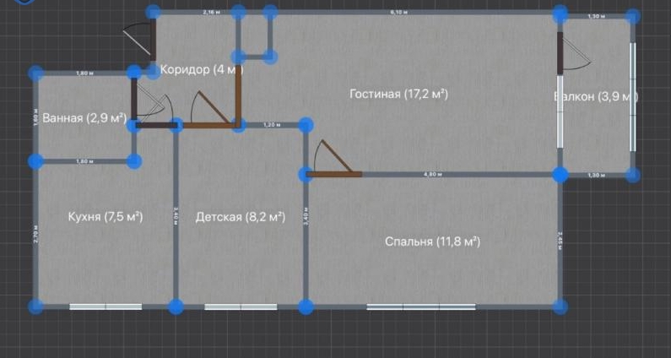Click the 1,30 м dimension below Балкон
Viewport: 671px width, 358px height.
click(x=597, y=175)
